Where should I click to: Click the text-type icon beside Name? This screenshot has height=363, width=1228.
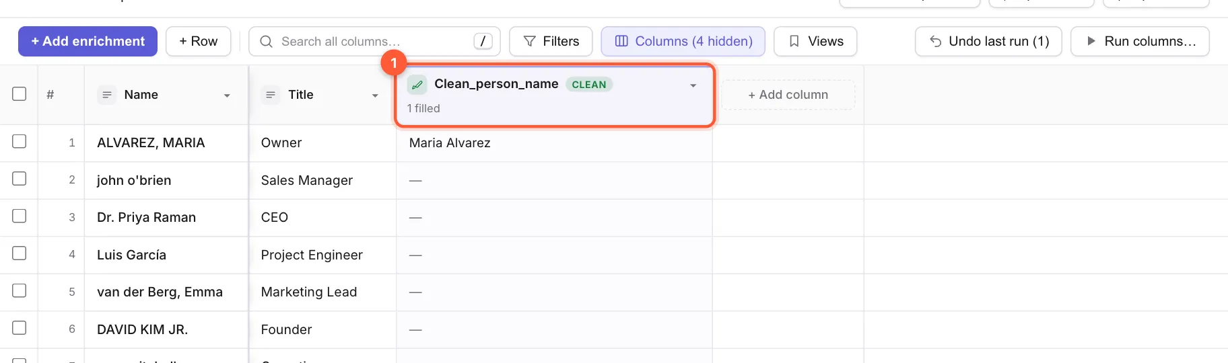coord(106,95)
